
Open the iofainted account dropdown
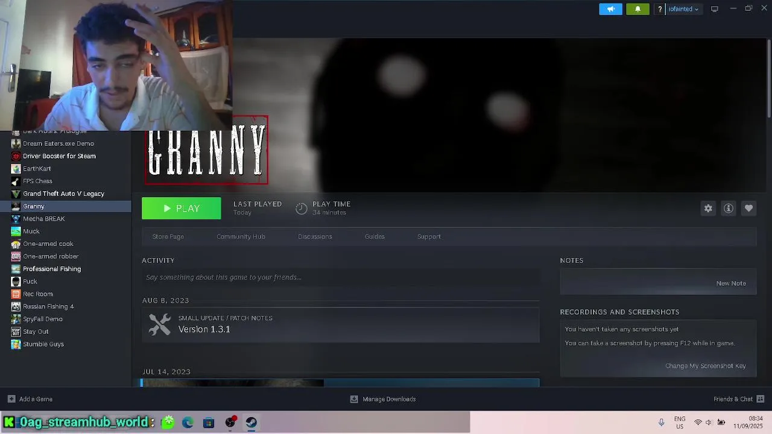point(683,9)
